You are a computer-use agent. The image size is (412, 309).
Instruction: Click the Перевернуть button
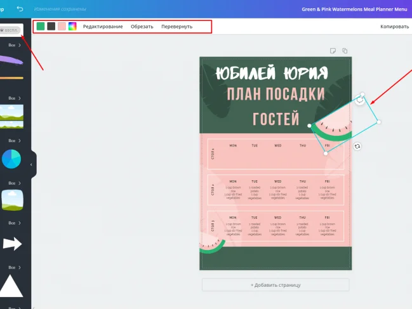pyautogui.click(x=176, y=27)
